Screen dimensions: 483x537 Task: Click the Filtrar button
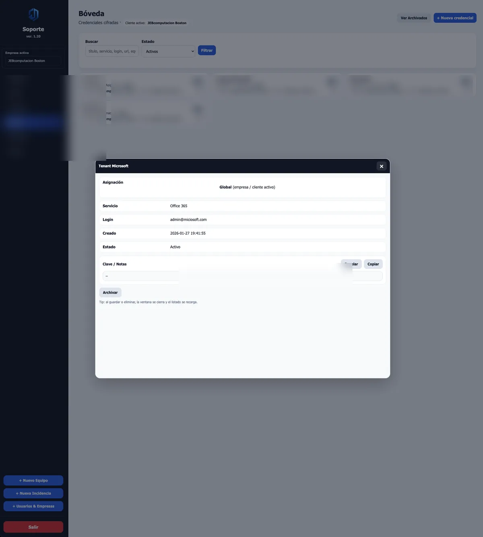[x=207, y=50]
